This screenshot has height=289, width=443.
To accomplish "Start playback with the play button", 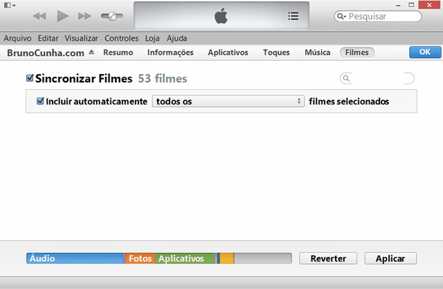I will (x=63, y=16).
